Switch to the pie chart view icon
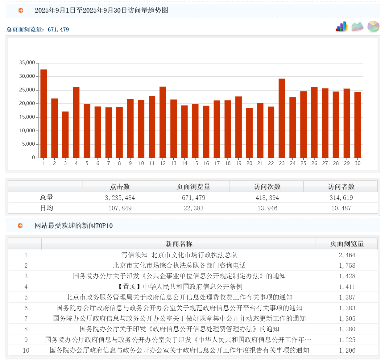Viewport: 385px width, 360px height. pyautogui.click(x=373, y=27)
